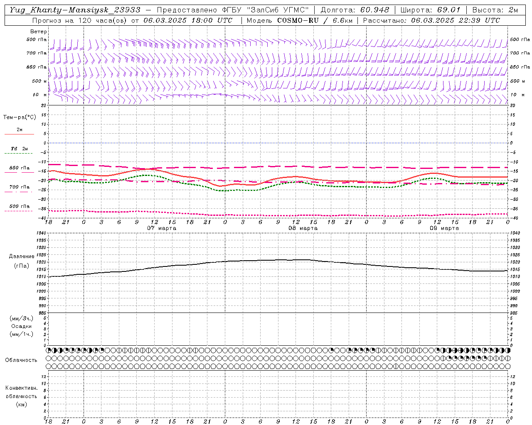The width and height of the screenshot is (532, 425).
Task: Select the Конвективн. panel label
Action: coord(22,388)
